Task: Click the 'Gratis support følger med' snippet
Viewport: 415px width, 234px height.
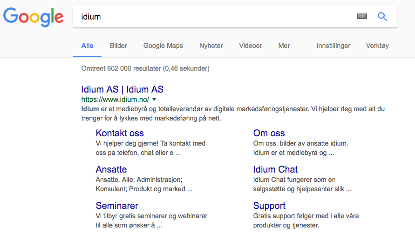Action: 306,221
